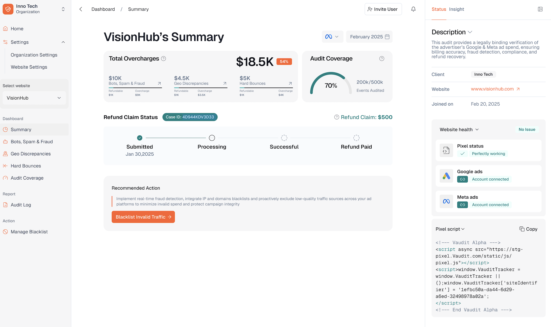Screen dimensions: 551x327
Task: Click Blacklist Invalid Traffic button
Action: [x=143, y=217]
